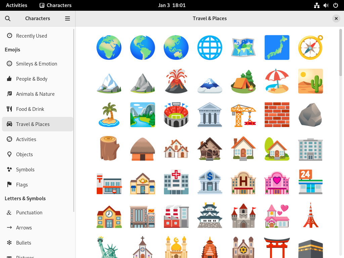Select the 24-hour convenience store emoji
344x258 pixels.
tap(310, 182)
